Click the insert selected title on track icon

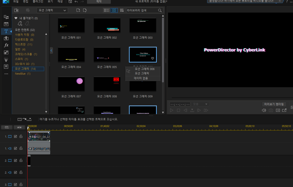pyautogui.click(x=25, y=119)
